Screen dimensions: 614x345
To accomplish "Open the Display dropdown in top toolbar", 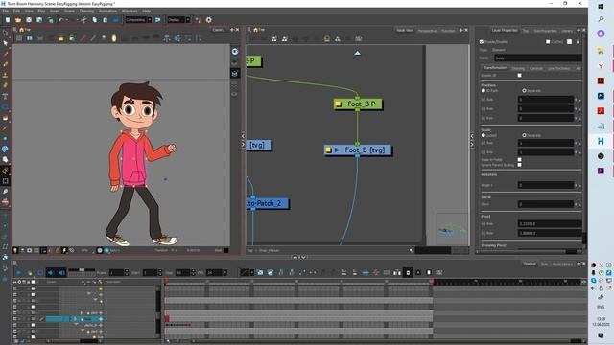I will click(x=178, y=20).
